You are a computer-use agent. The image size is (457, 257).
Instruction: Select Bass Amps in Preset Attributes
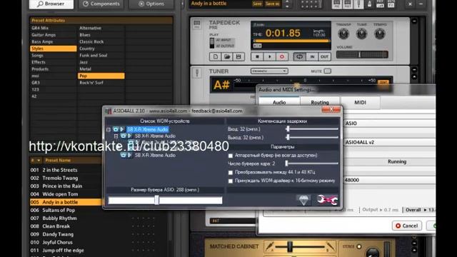[x=42, y=41]
